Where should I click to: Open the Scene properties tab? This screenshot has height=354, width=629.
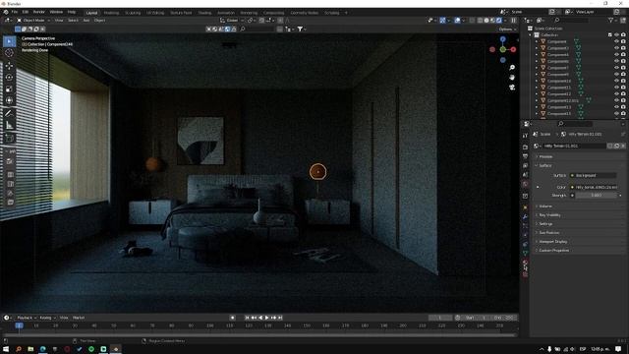pos(525,175)
